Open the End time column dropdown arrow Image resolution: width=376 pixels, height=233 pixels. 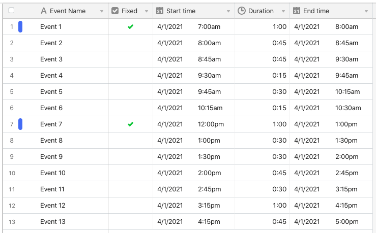[366, 11]
